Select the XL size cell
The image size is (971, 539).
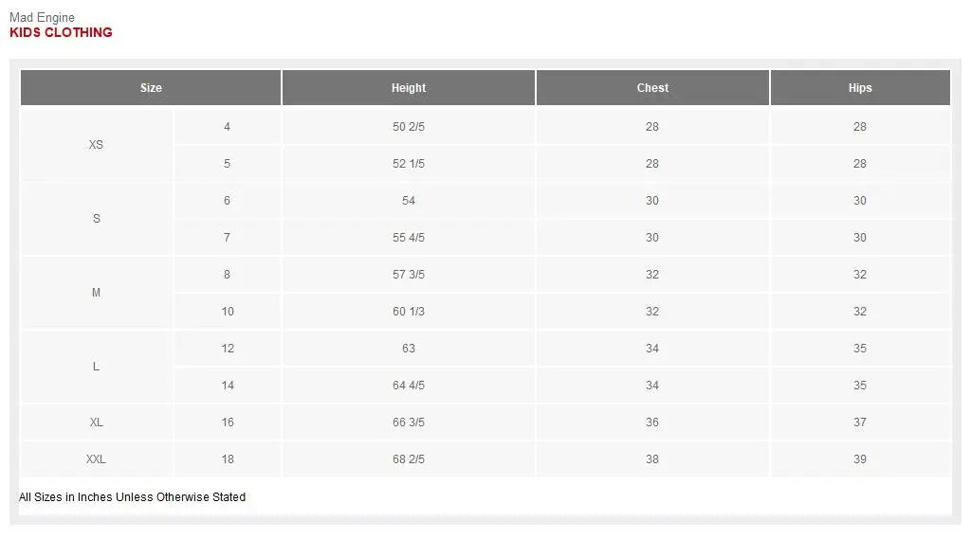pos(96,422)
